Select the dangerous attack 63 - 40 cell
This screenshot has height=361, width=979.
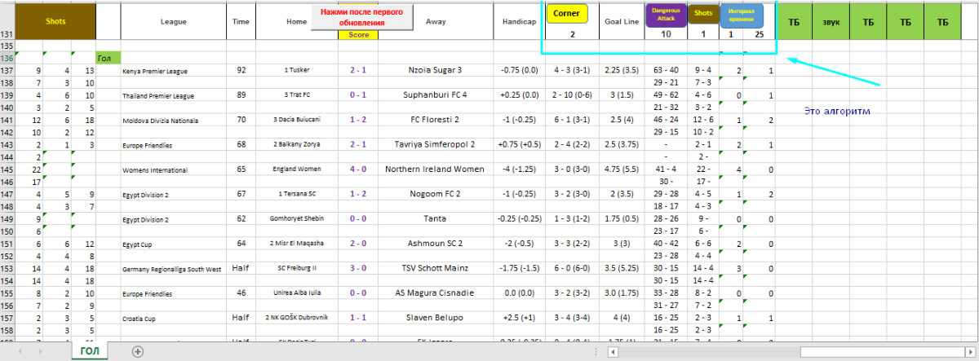pyautogui.click(x=666, y=70)
